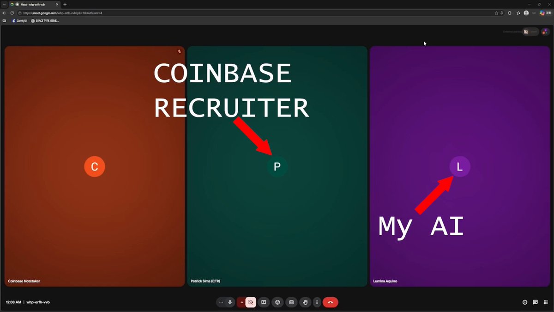The image size is (554, 312).
Task: Click the green P avatar
Action: [277, 167]
